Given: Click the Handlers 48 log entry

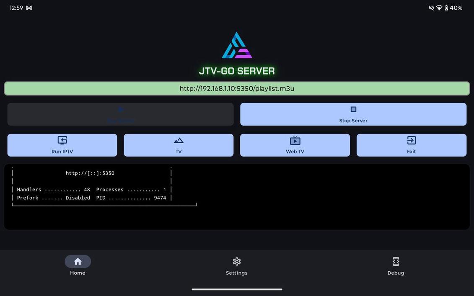Looking at the screenshot, I should click(x=54, y=190).
